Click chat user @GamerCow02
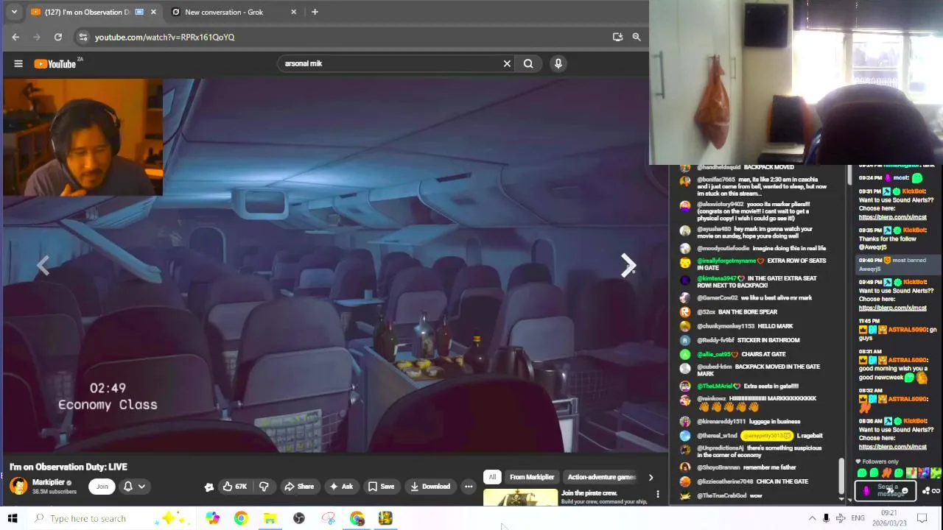 coord(718,298)
